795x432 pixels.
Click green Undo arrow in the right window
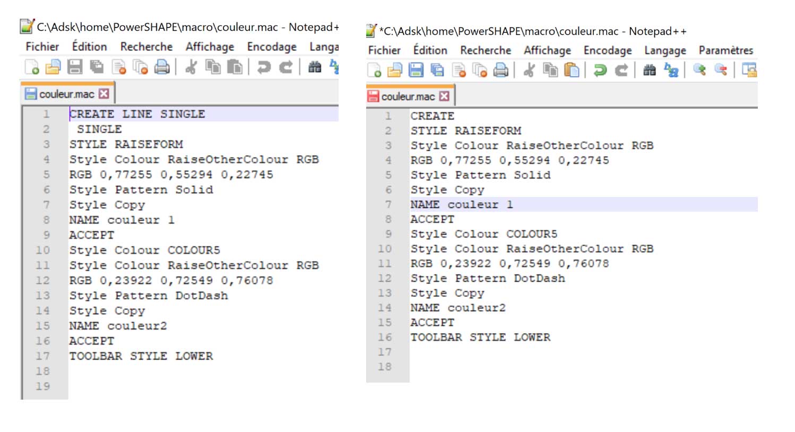tap(600, 70)
